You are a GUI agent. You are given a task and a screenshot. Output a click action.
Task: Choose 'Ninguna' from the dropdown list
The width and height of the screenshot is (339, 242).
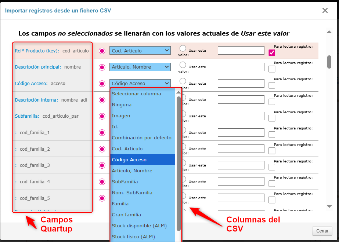(122, 105)
